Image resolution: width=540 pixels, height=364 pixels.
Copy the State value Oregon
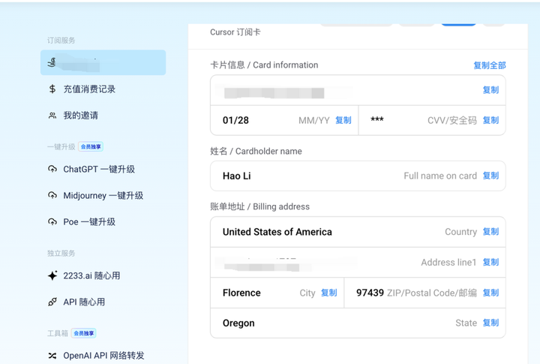coord(490,323)
